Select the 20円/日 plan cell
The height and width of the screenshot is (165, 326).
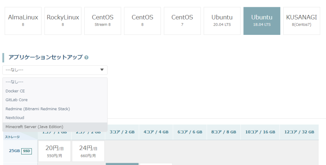tap(55, 151)
